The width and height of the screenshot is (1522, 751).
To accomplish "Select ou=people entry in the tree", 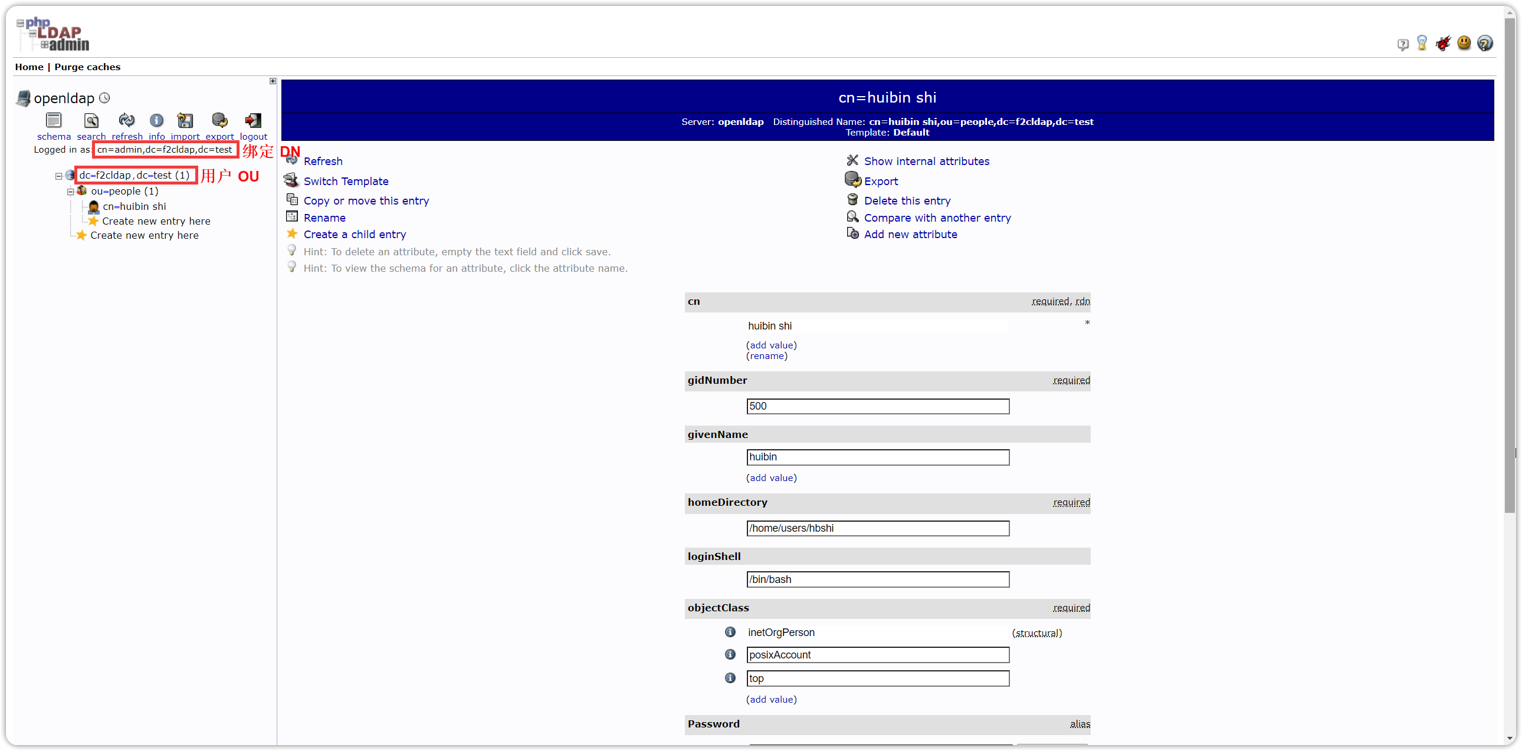I will pos(124,192).
